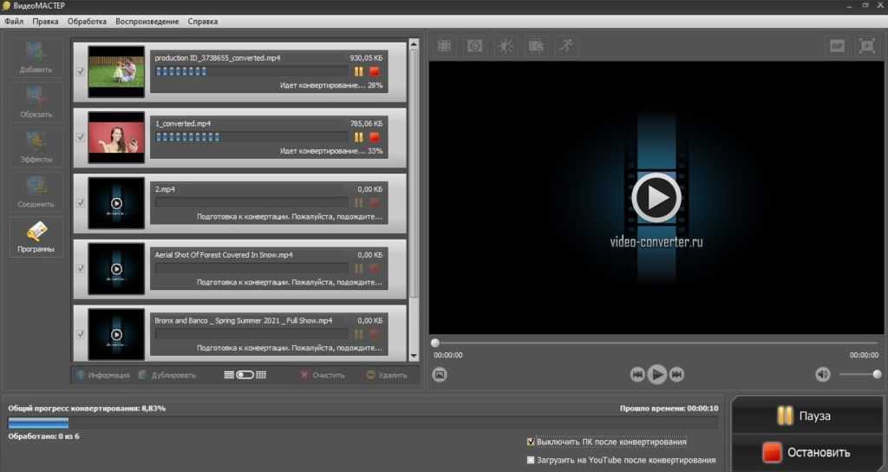
Task: Open the Обработка menu
Action: [x=86, y=21]
